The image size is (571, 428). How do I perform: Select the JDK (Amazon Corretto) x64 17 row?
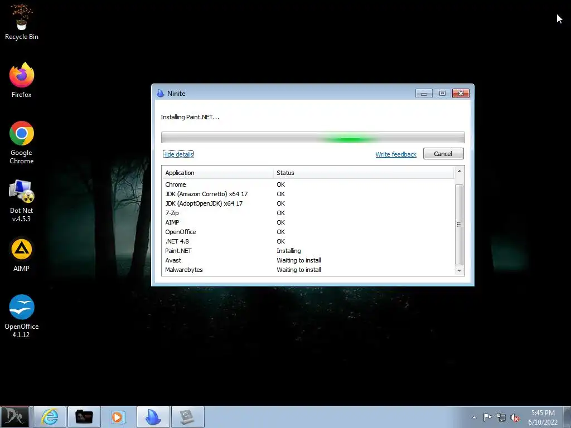click(x=308, y=194)
